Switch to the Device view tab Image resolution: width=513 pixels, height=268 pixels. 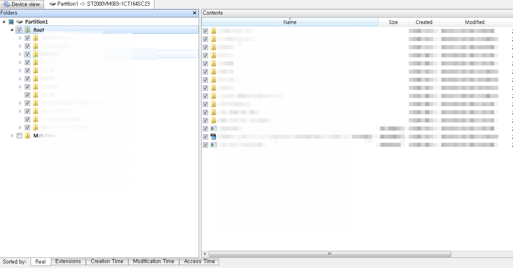click(x=22, y=4)
